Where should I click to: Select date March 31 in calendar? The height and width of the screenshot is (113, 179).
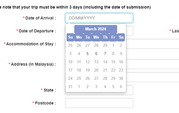[x=70, y=87]
